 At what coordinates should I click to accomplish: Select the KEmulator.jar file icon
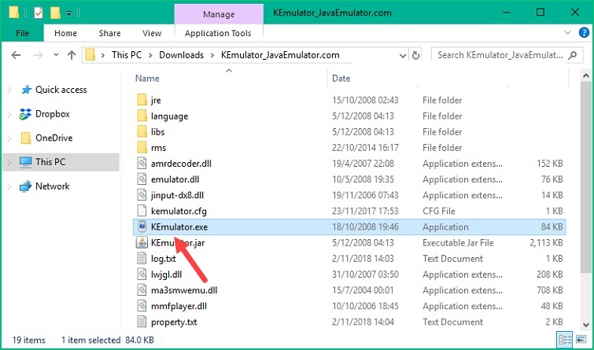coord(142,242)
